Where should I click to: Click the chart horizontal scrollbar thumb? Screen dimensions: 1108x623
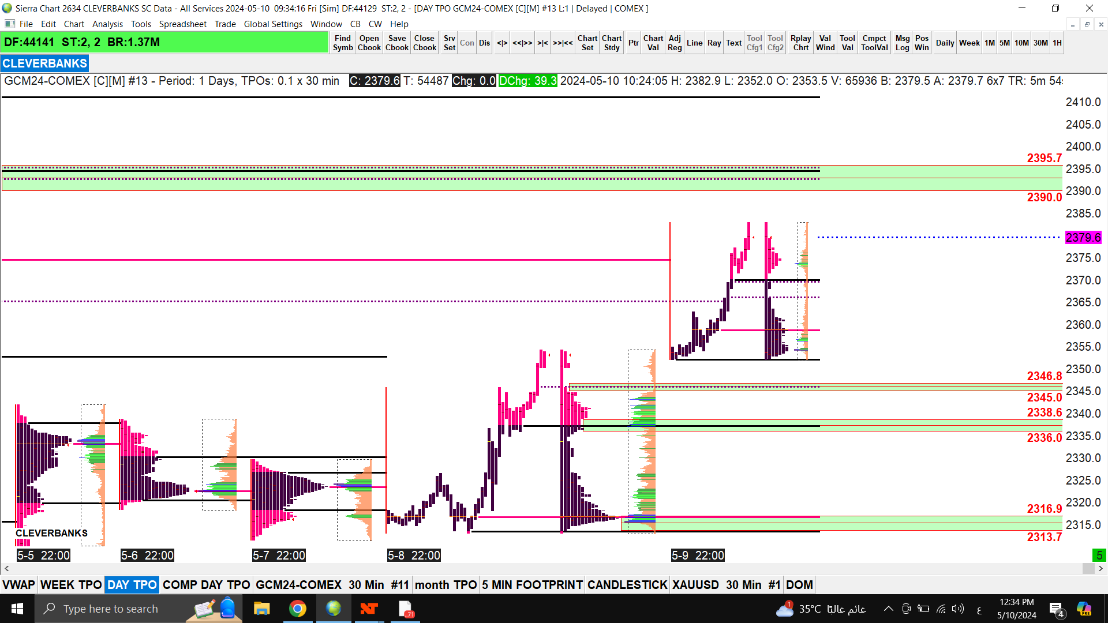[x=1088, y=569]
